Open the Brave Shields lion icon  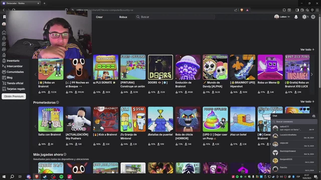(241, 10)
